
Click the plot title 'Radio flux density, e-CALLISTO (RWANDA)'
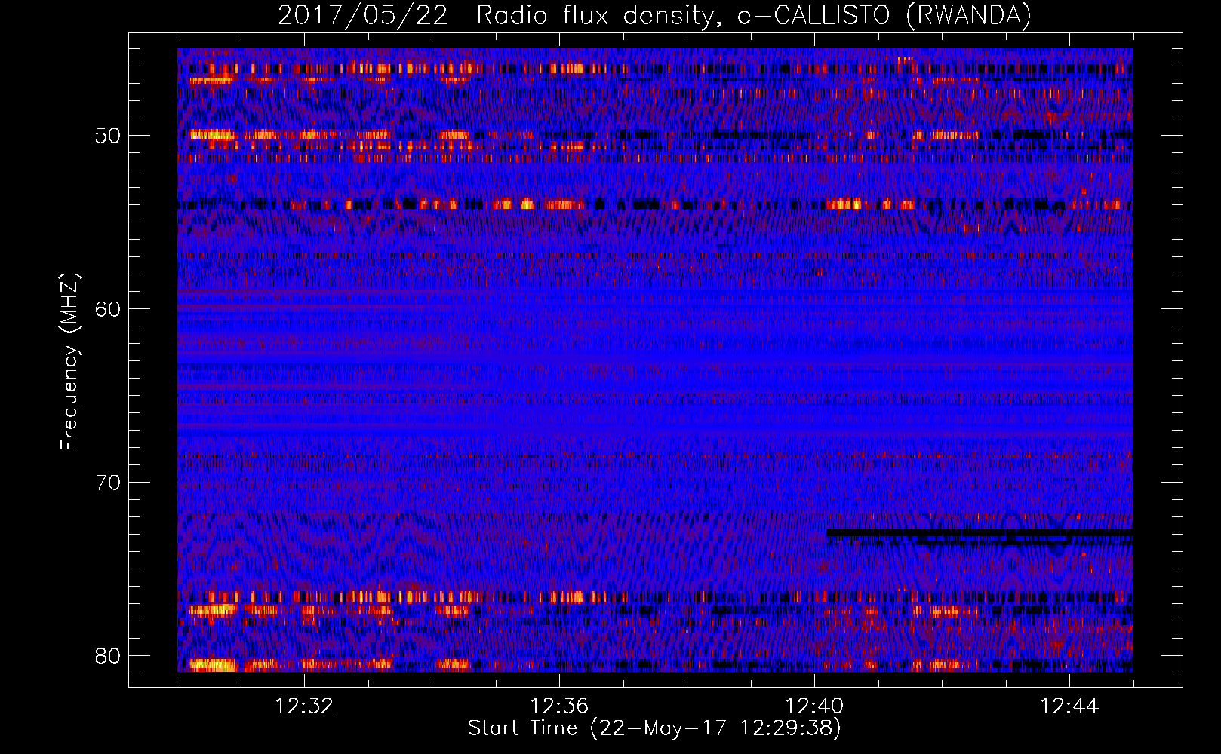click(753, 16)
